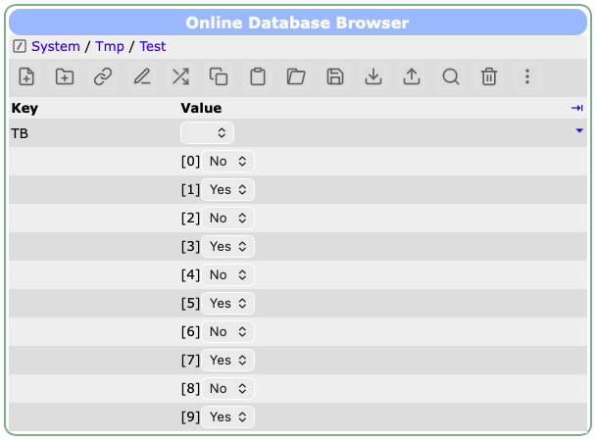Click the new file icon in toolbar

[27, 76]
